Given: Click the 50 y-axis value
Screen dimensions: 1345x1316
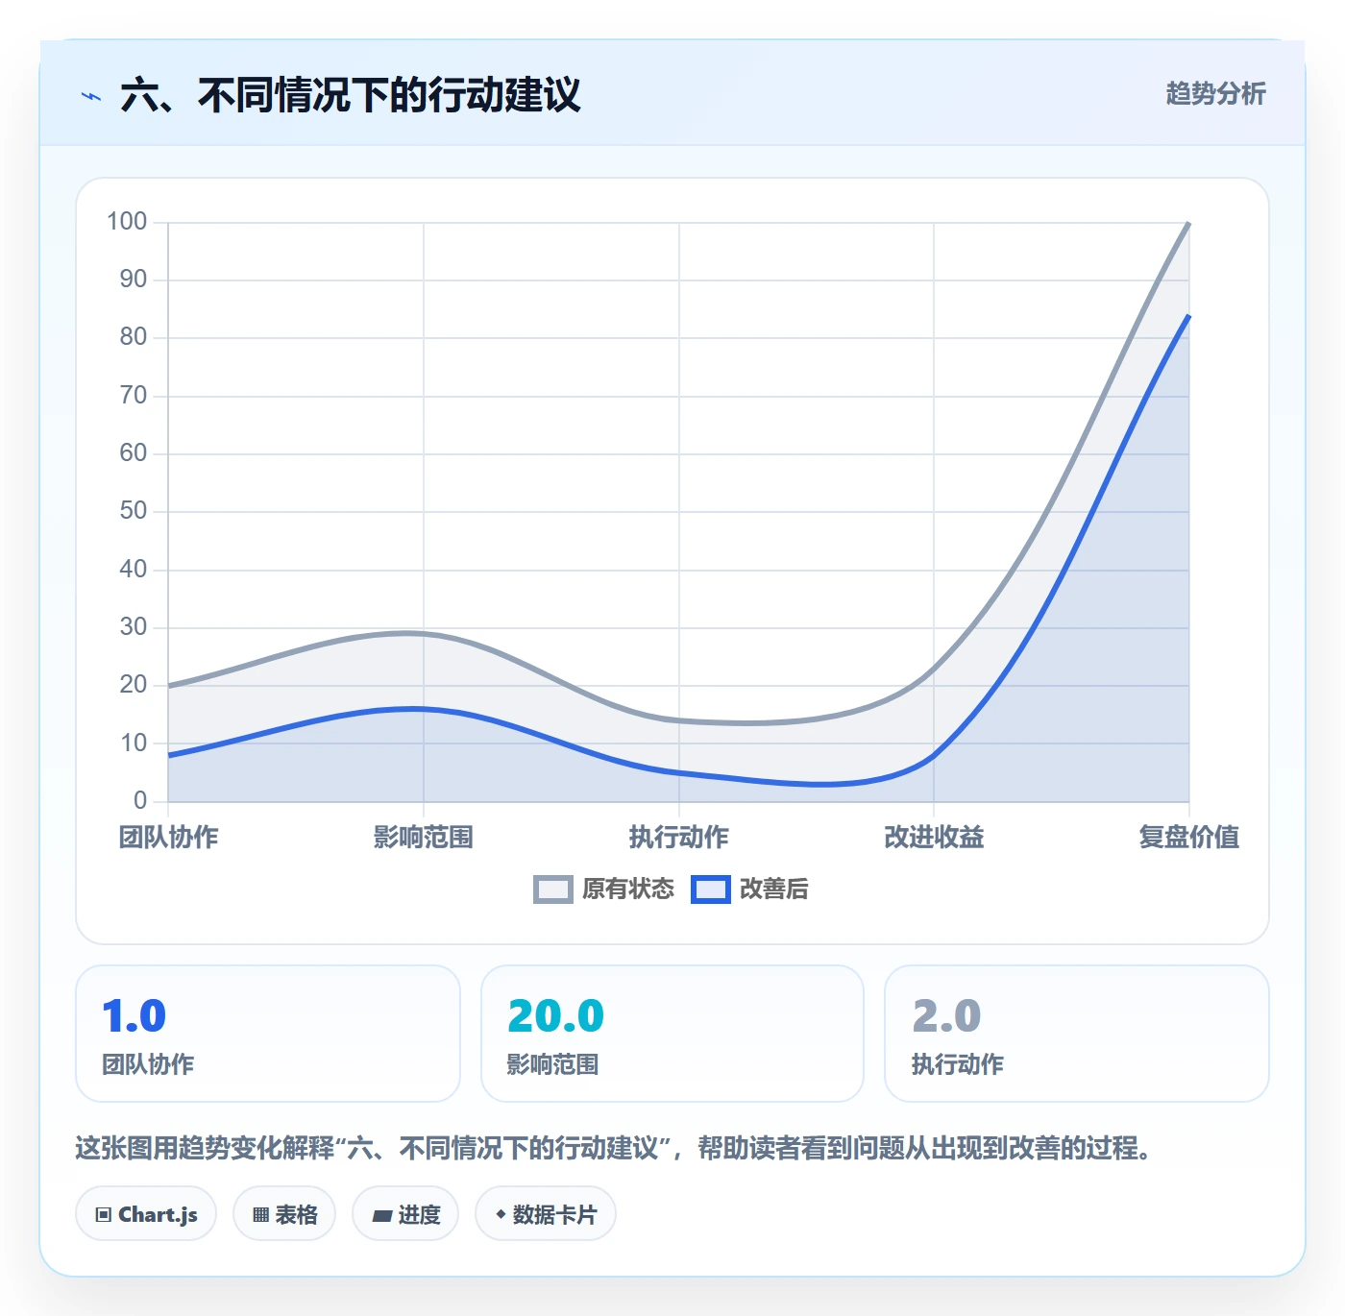Looking at the screenshot, I should pyautogui.click(x=134, y=511).
